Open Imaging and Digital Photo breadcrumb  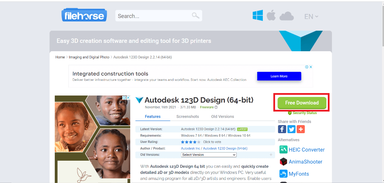[89, 57]
